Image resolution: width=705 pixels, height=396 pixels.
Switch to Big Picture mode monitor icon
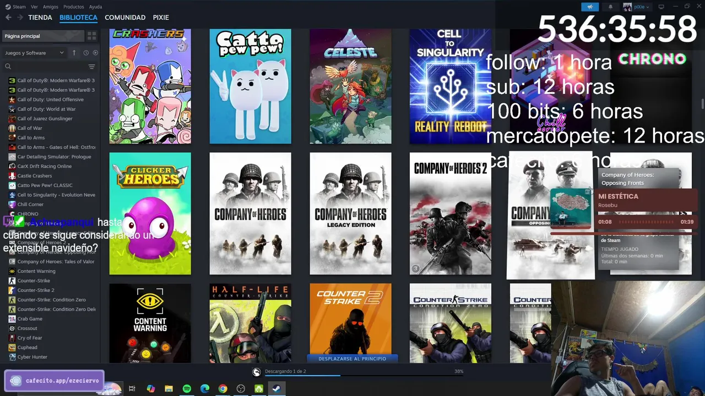(x=661, y=7)
